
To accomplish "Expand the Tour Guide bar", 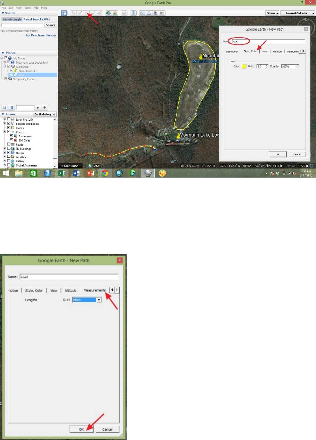I will coord(70,166).
